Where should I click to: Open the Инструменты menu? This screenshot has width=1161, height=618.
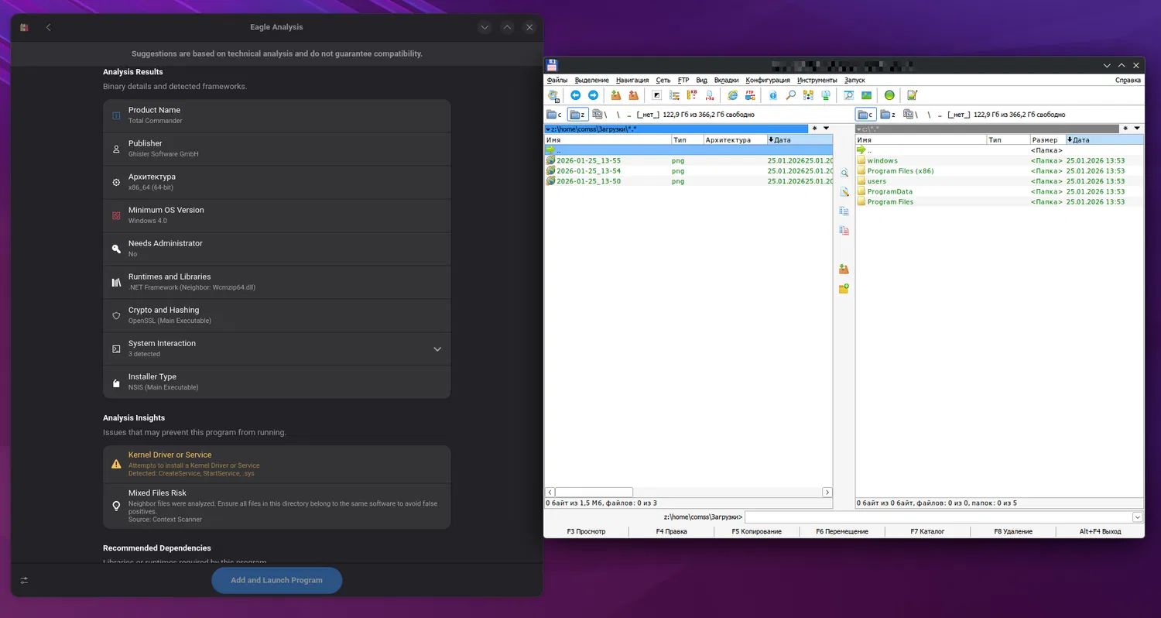point(817,80)
